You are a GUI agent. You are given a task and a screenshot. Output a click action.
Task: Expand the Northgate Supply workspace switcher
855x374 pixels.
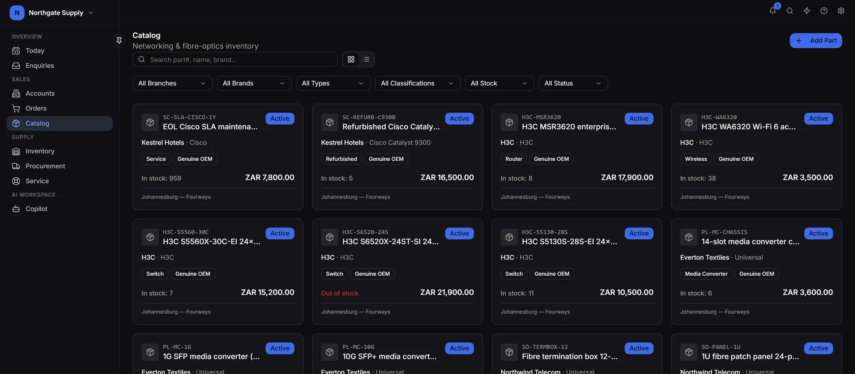coord(52,13)
